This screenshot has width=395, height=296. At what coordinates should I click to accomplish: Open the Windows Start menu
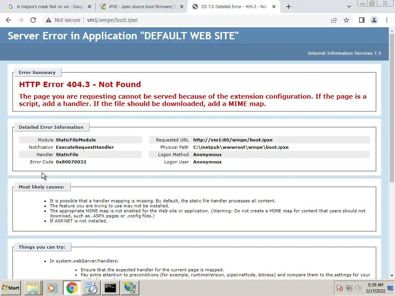10,288
